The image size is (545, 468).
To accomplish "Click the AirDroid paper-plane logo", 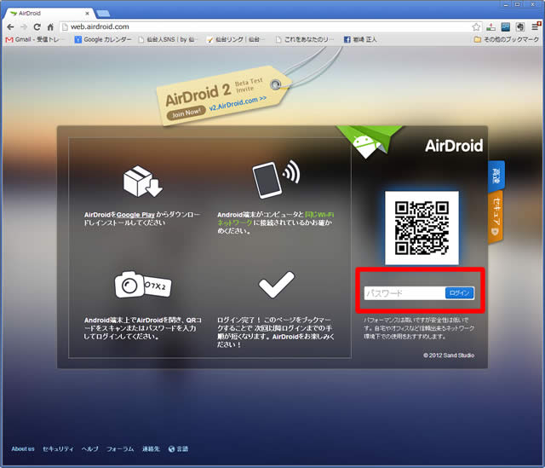I will pos(369,142).
